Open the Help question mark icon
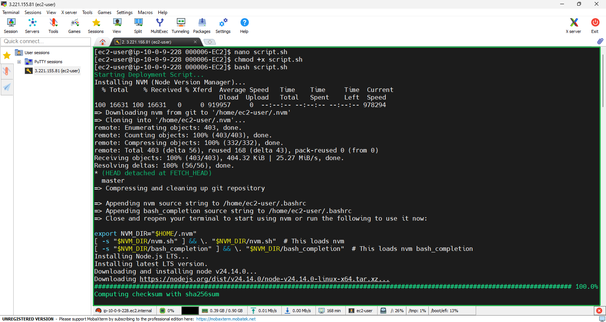 click(x=244, y=26)
